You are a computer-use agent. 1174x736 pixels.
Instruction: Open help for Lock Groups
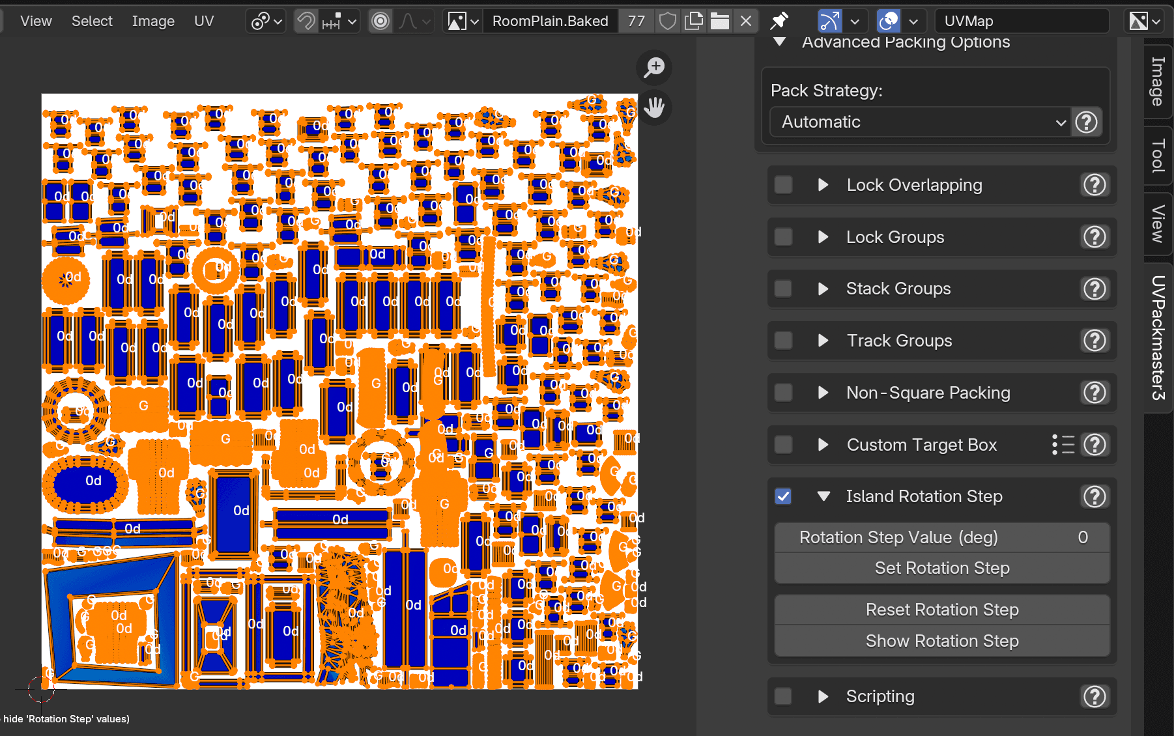[1095, 237]
